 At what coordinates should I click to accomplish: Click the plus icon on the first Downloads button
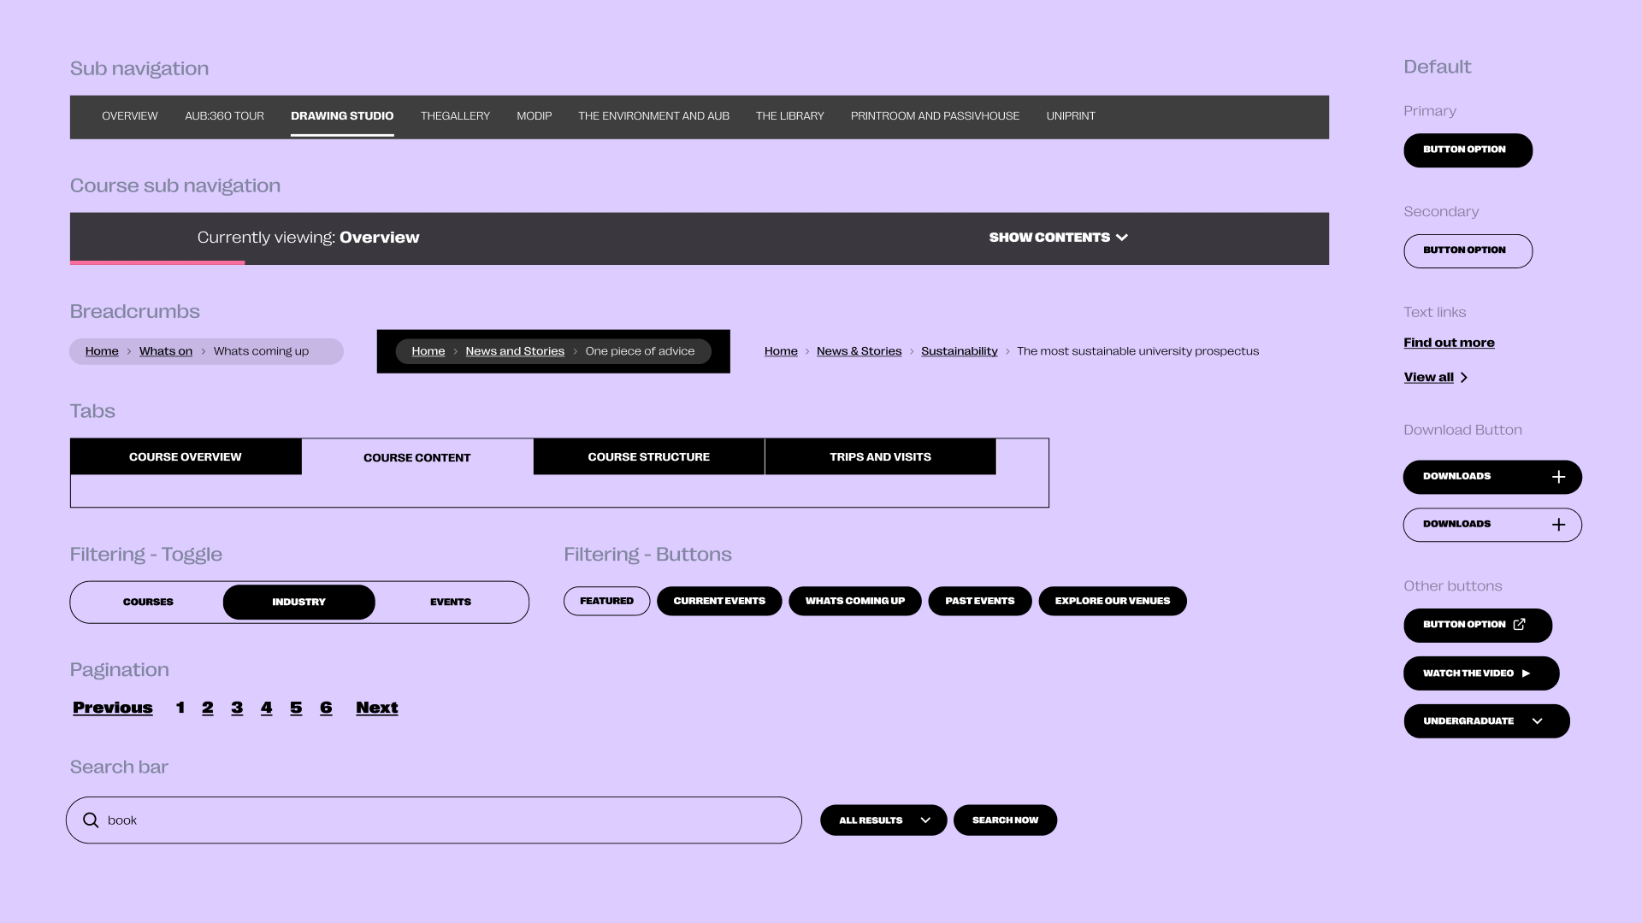point(1560,477)
